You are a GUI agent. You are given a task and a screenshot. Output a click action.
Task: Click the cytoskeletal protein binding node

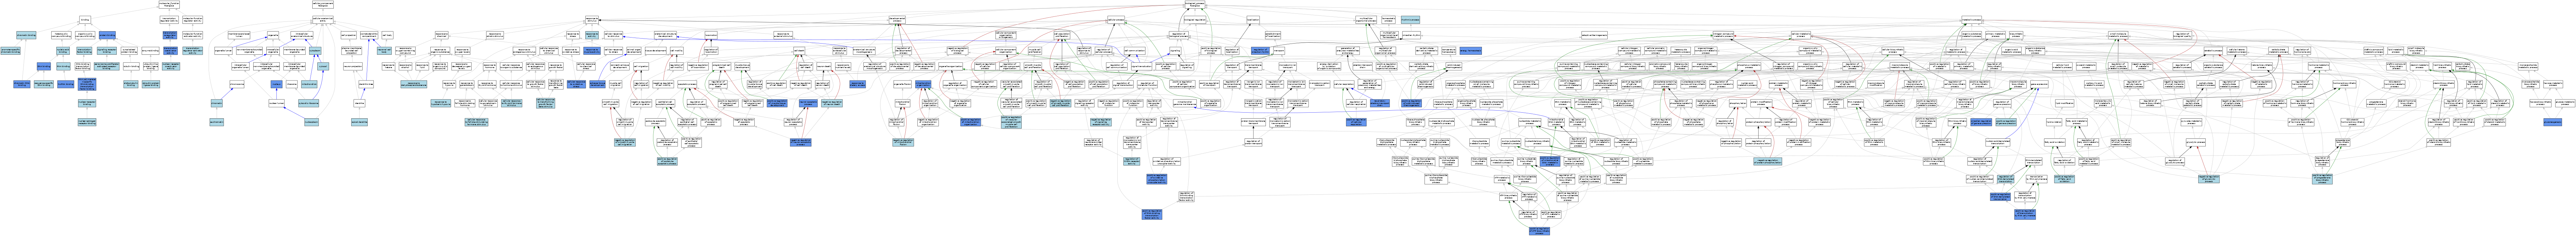(x=129, y=51)
